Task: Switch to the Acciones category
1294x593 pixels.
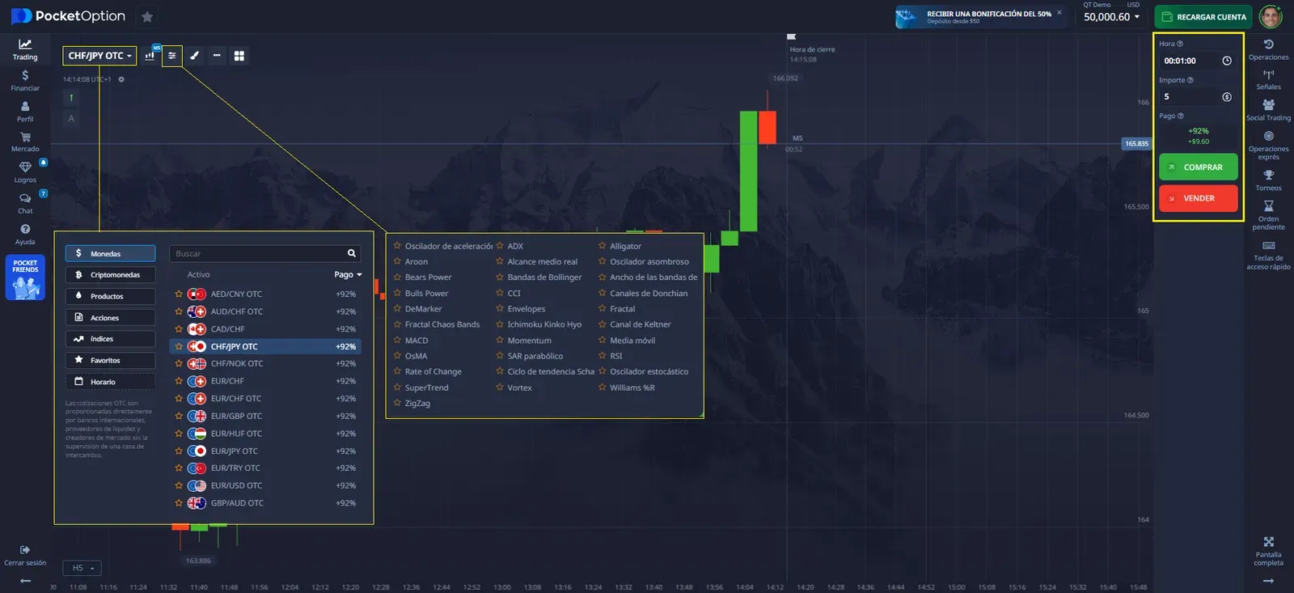Action: (x=110, y=318)
